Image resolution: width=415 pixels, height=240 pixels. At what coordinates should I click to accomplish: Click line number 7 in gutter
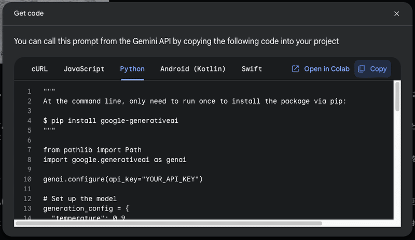coord(29,150)
